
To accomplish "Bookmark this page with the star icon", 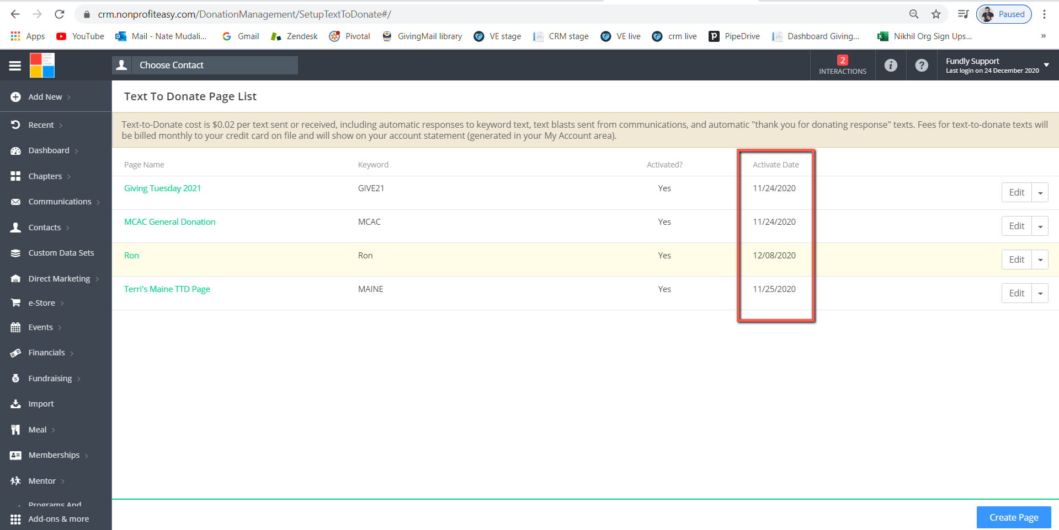I will point(936,14).
